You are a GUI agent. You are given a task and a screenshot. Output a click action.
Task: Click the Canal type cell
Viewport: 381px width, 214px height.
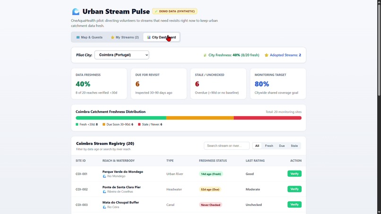[170, 205]
